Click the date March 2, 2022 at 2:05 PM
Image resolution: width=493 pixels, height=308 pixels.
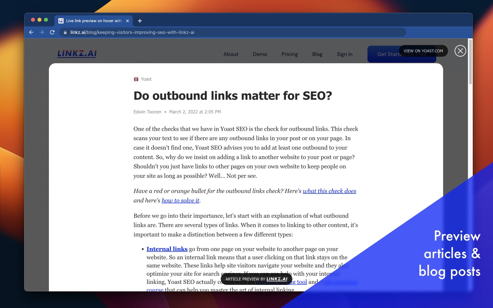click(x=195, y=112)
